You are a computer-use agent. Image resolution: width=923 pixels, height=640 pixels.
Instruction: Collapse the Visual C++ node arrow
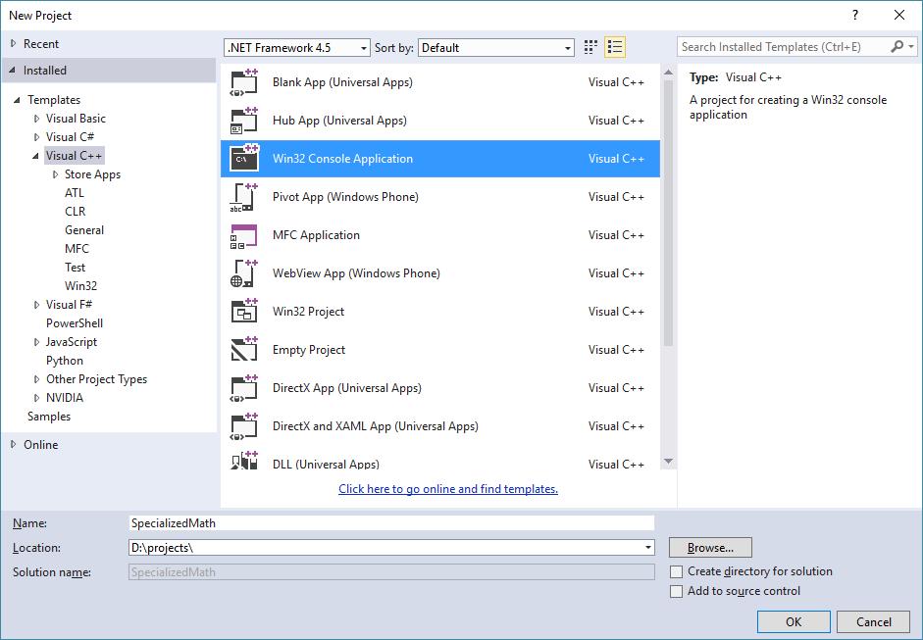[36, 156]
